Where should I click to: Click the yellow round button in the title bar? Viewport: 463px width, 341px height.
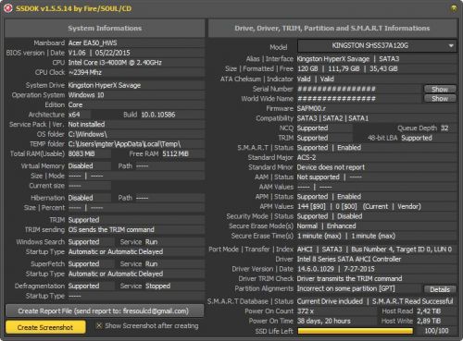454,8
